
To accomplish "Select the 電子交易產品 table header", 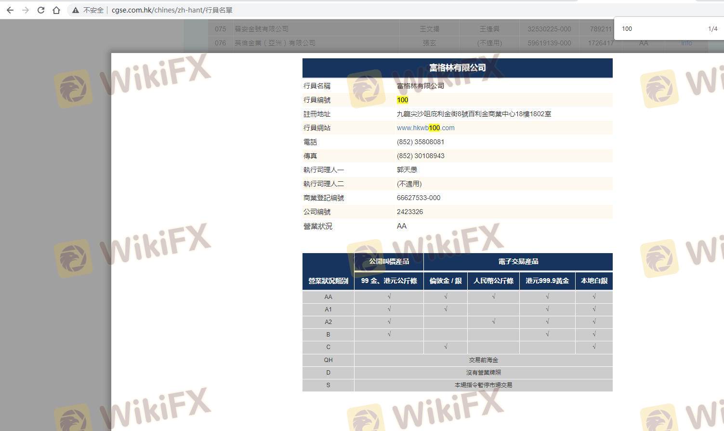I will 518,261.
